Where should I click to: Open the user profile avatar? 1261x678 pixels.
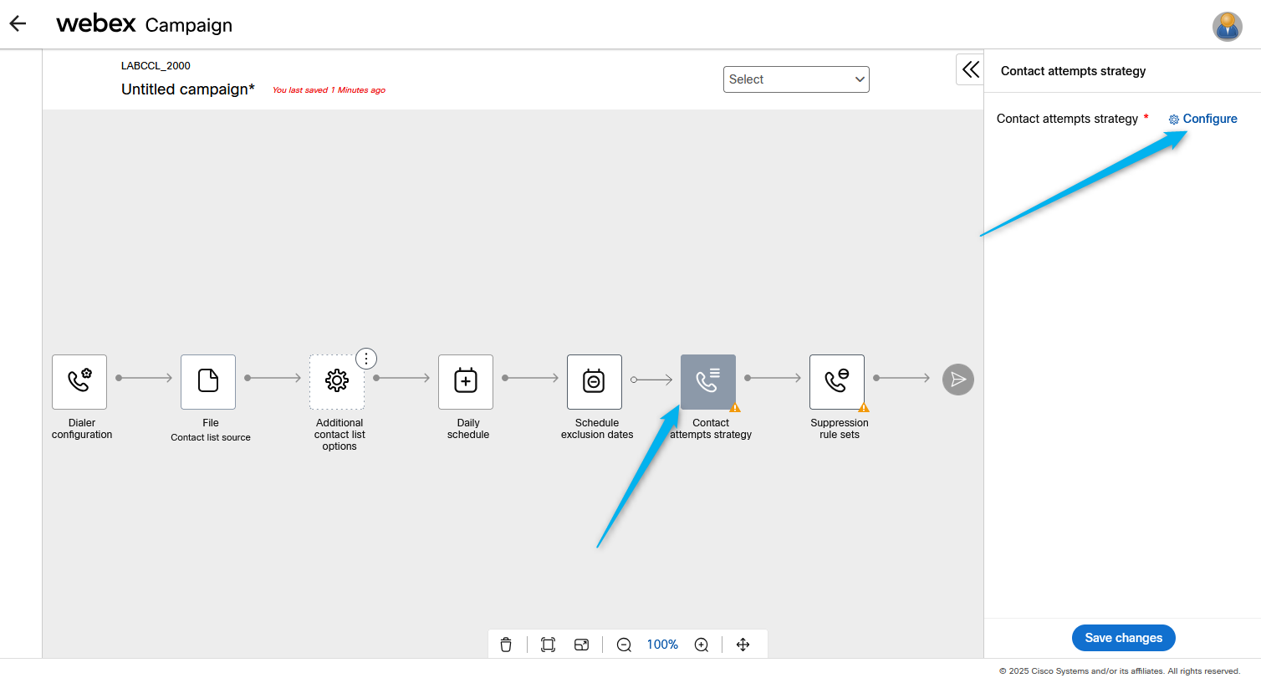coord(1227,26)
